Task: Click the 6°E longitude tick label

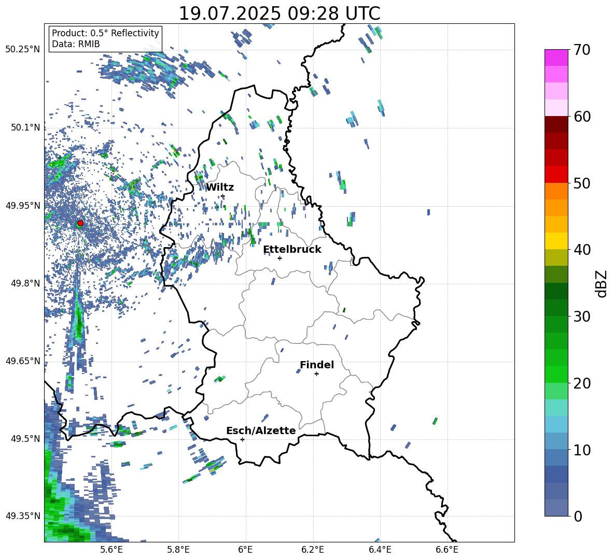Action: [x=245, y=550]
